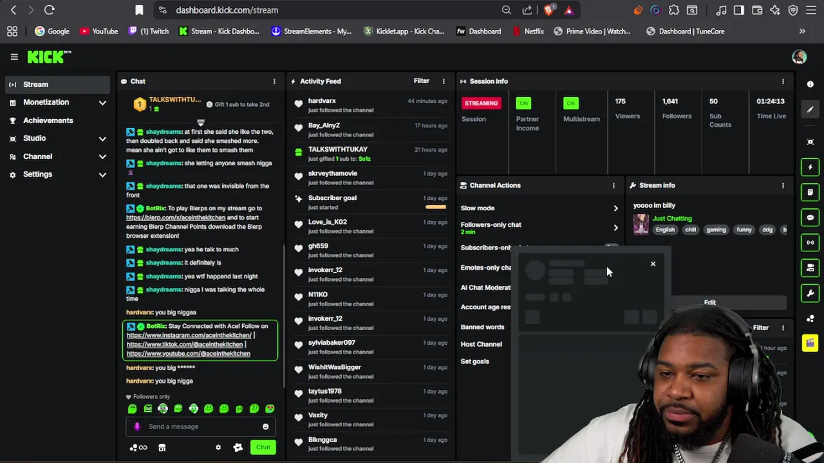
Task: Reload the page
Action: (49, 10)
